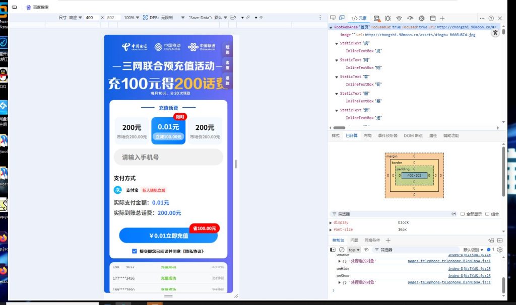The width and height of the screenshot is (516, 305).
Task: Toggle the device emulation icon in DevTools
Action: (x=342, y=18)
